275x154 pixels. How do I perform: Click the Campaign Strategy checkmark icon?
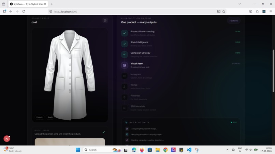[x=124, y=54]
